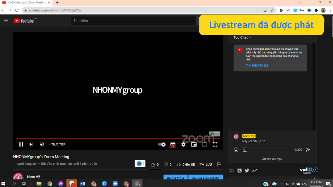
Task: Open subtitles/captions in the player
Action: [173, 144]
